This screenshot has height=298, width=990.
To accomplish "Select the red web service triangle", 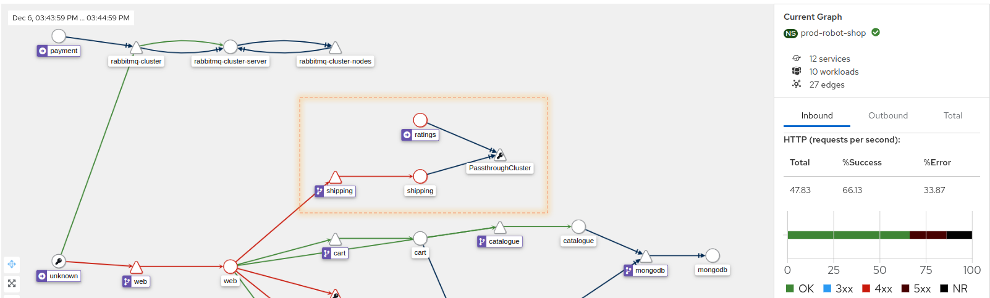I will point(137,268).
